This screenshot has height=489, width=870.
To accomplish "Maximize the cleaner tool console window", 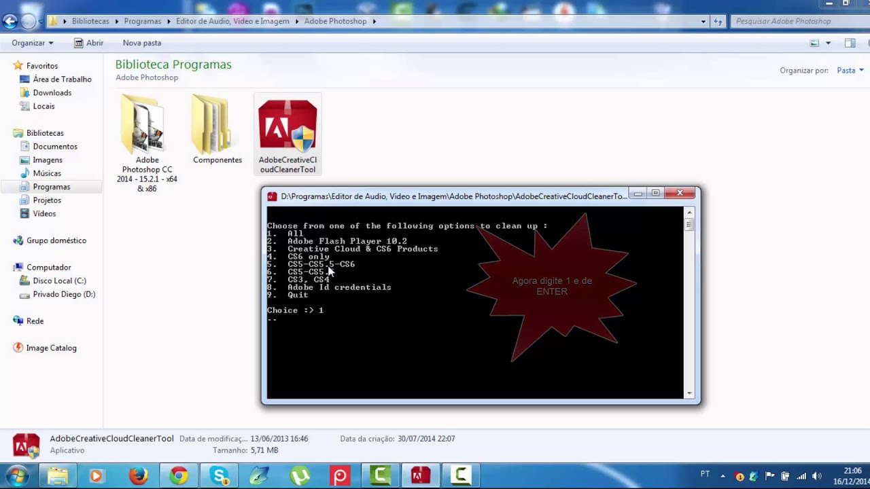I will point(655,194).
